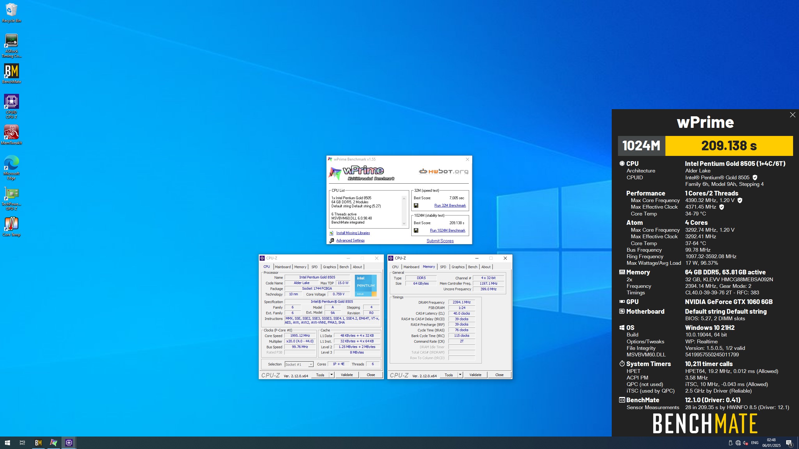The image size is (799, 449).
Task: Run the 32M Benchmark
Action: click(x=450, y=205)
